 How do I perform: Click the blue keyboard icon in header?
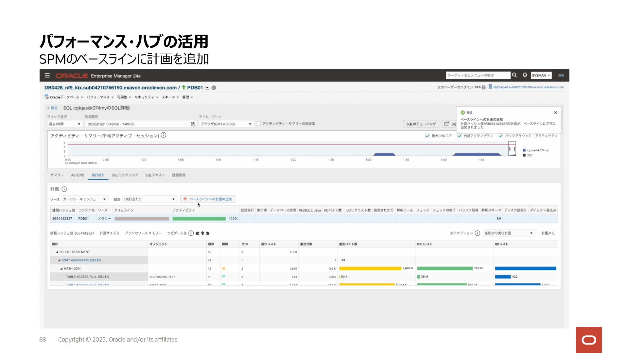(x=561, y=76)
